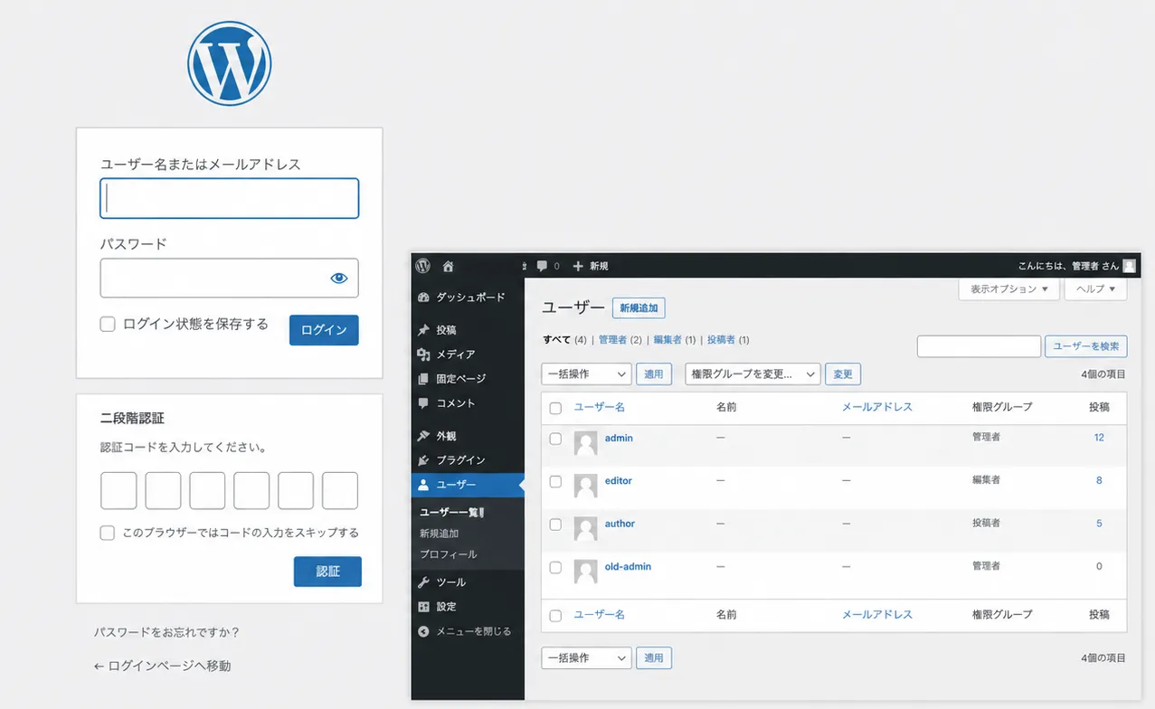Collapse sidebar with メニューを閉じる
The width and height of the screenshot is (1155, 709).
pos(468,631)
